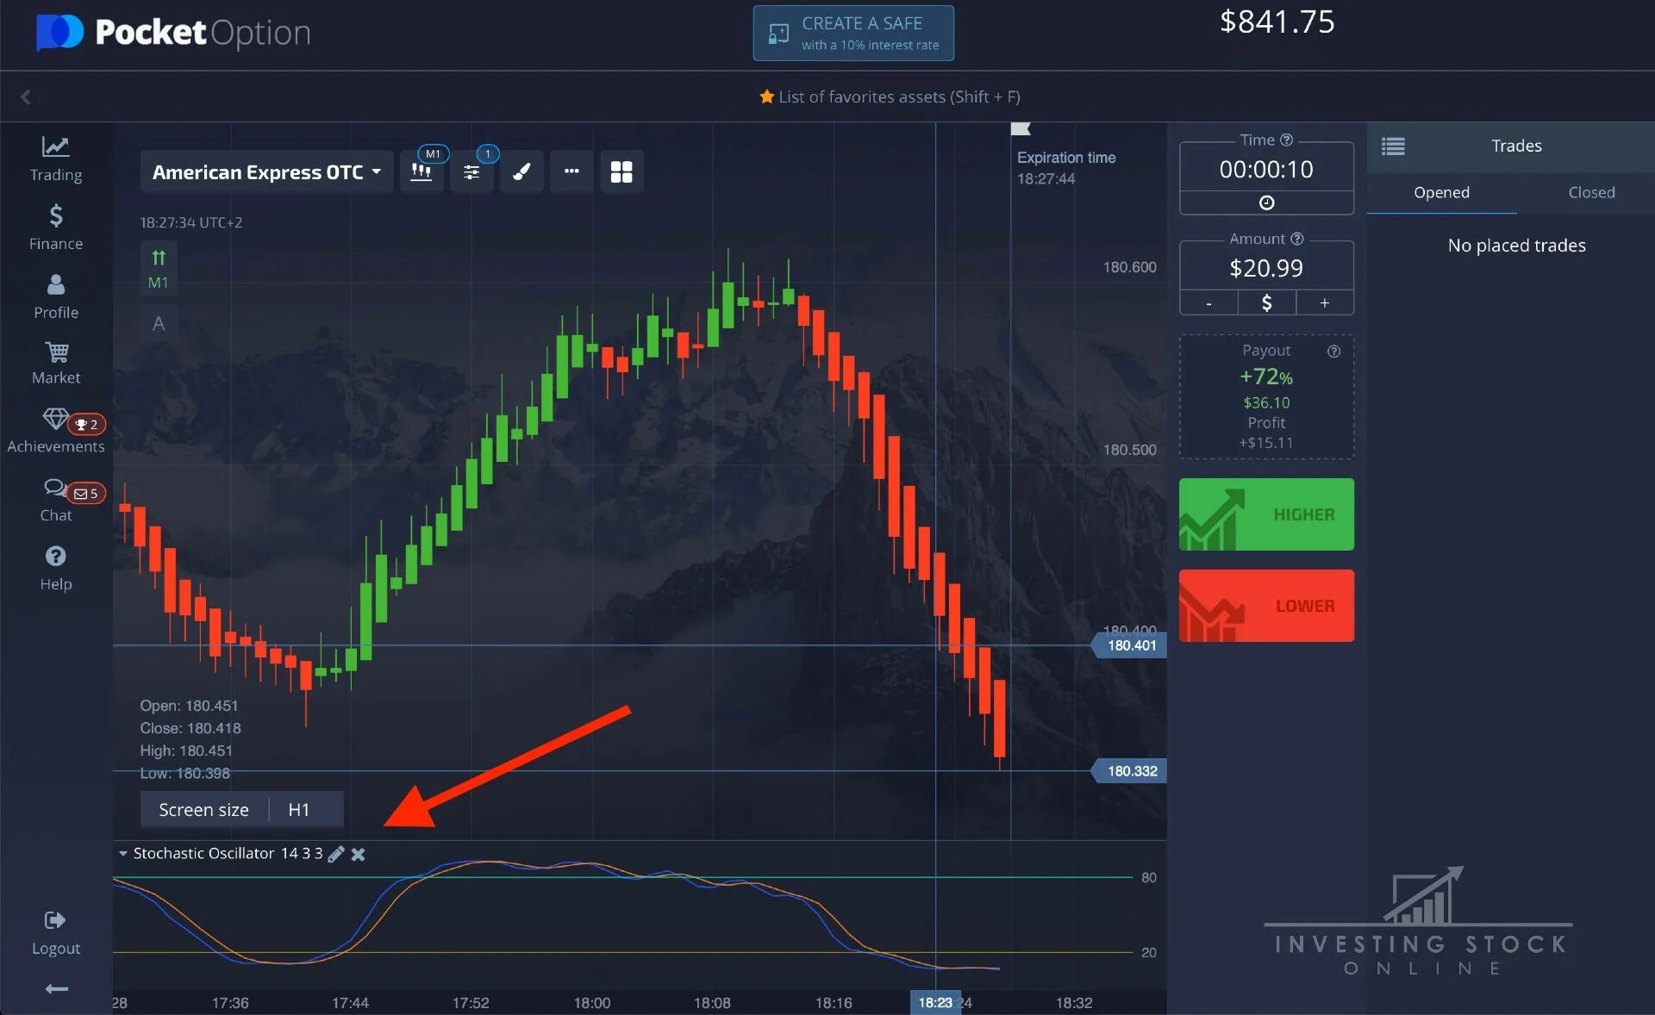Click the LOWER trade button
Viewport: 1655px width, 1015px height.
coord(1266,606)
